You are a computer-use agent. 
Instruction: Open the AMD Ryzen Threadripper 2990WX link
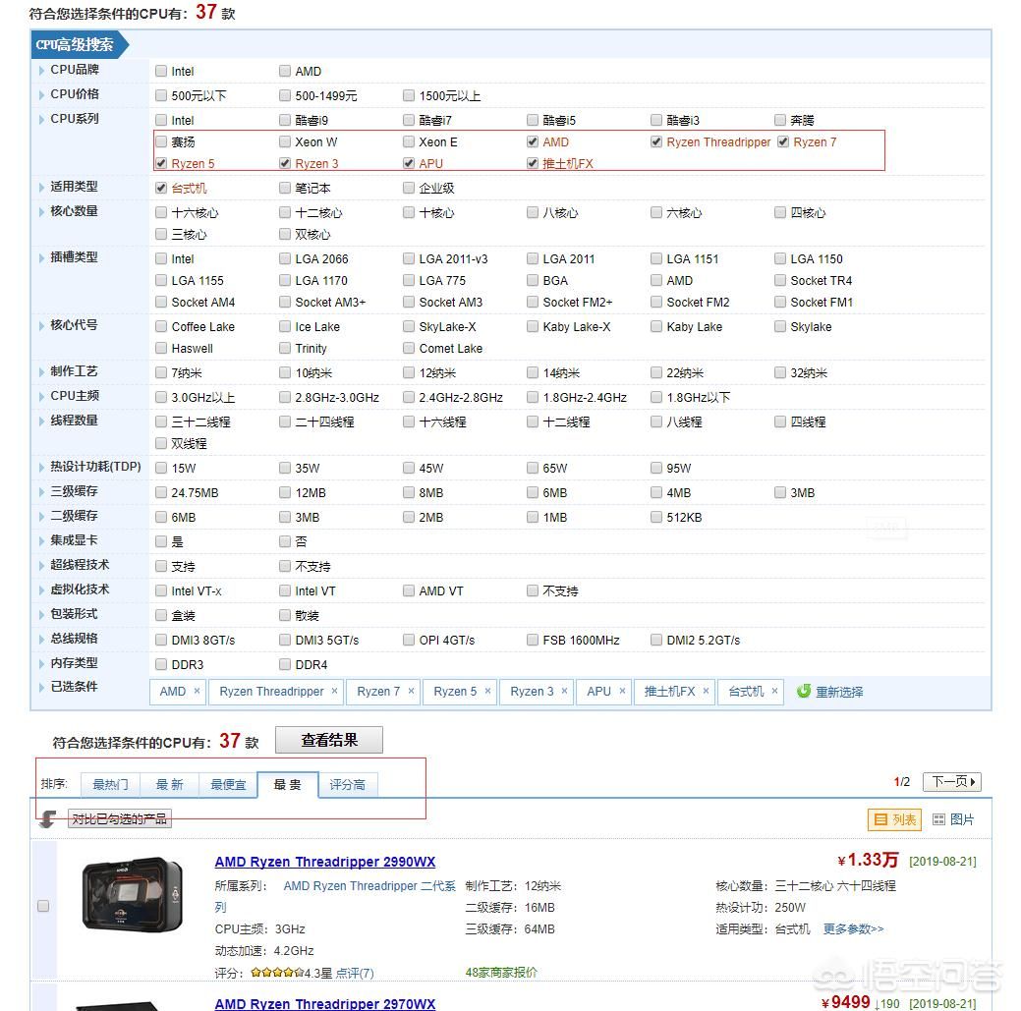[x=325, y=862]
